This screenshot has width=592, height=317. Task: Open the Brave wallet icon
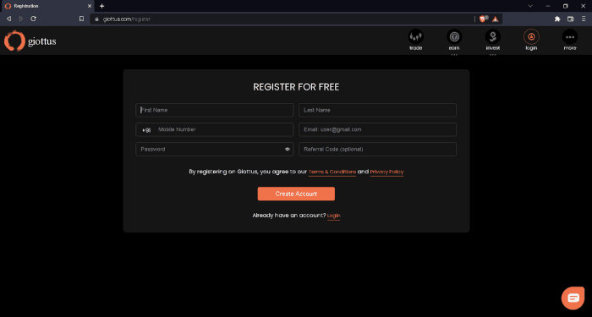[571, 19]
